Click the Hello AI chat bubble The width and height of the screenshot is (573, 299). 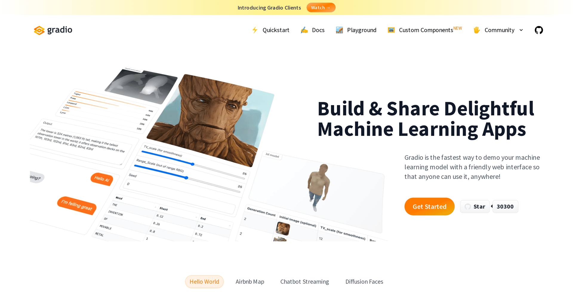tap(102, 179)
